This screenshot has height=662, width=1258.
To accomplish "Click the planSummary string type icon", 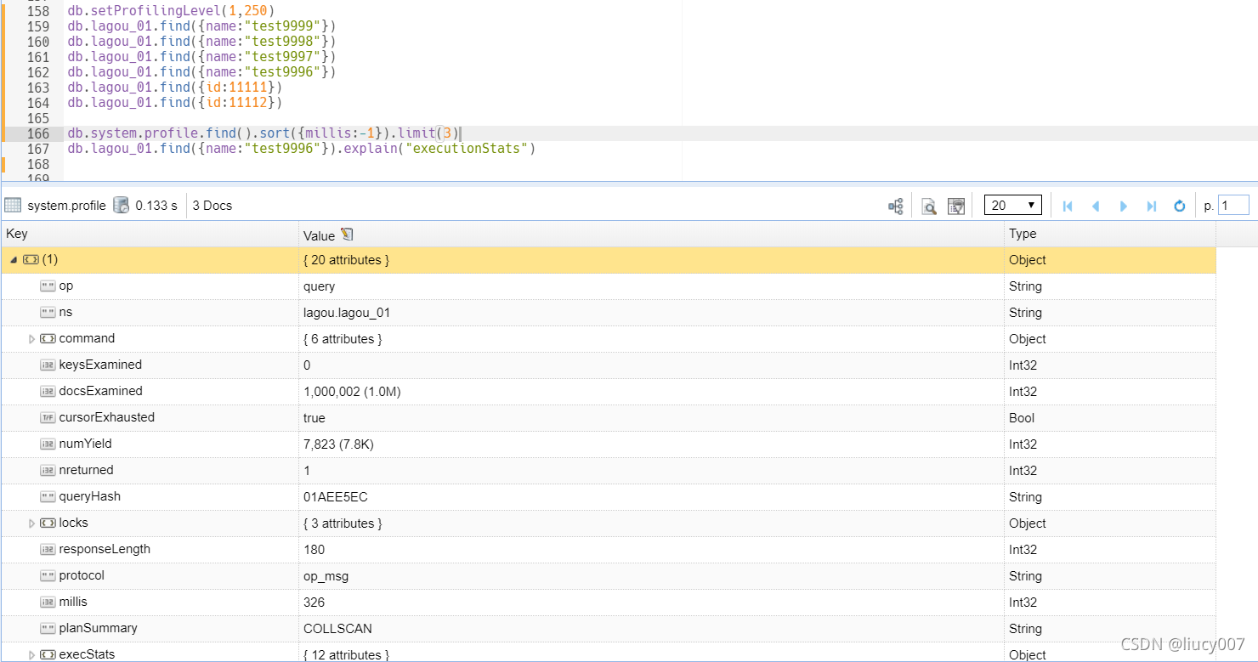I will [48, 629].
